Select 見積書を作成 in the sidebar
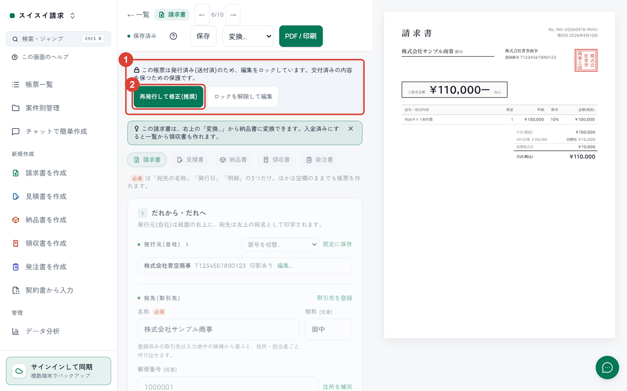Screen dimensions: 627x391 tap(59, 196)
